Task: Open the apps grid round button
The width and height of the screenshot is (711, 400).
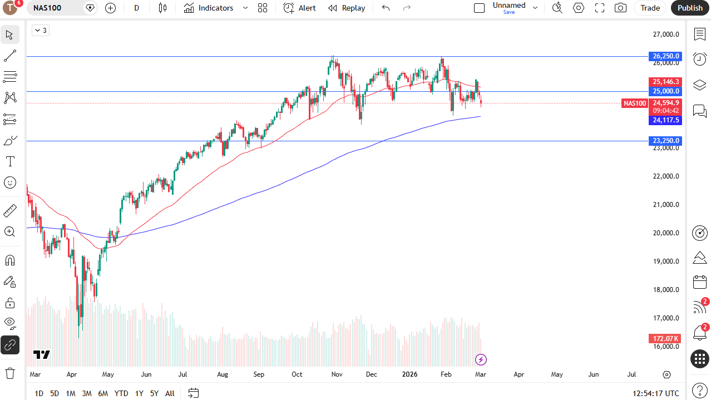Action: (x=699, y=359)
